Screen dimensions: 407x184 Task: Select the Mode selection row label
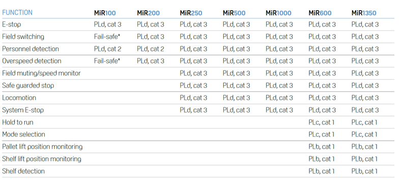coord(23,134)
